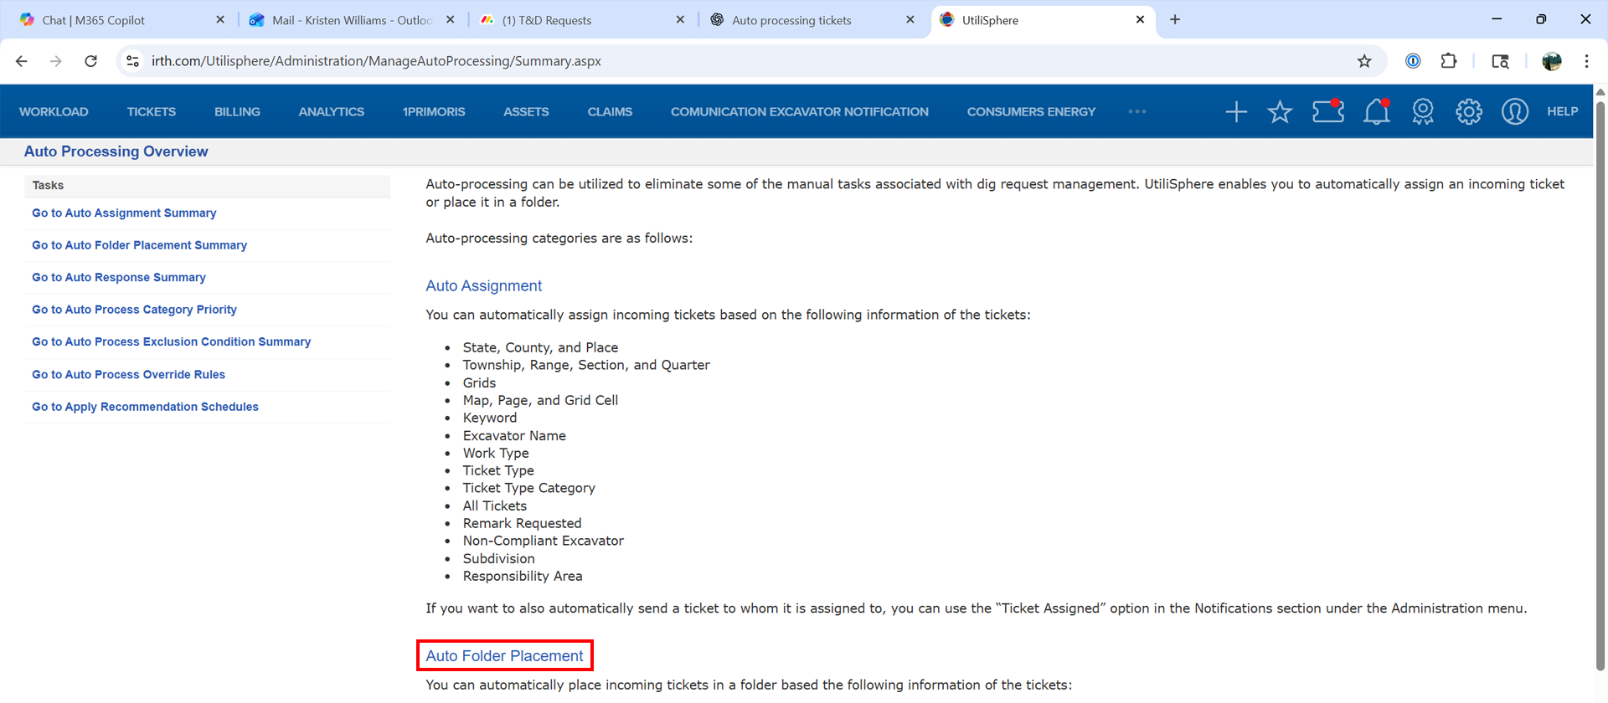Open the 1Password extension icon
Viewport: 1608px width, 703px height.
point(1413,61)
